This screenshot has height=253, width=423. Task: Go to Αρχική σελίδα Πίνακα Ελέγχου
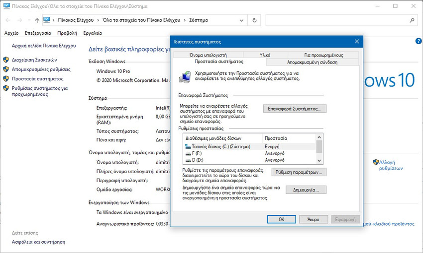pos(44,46)
